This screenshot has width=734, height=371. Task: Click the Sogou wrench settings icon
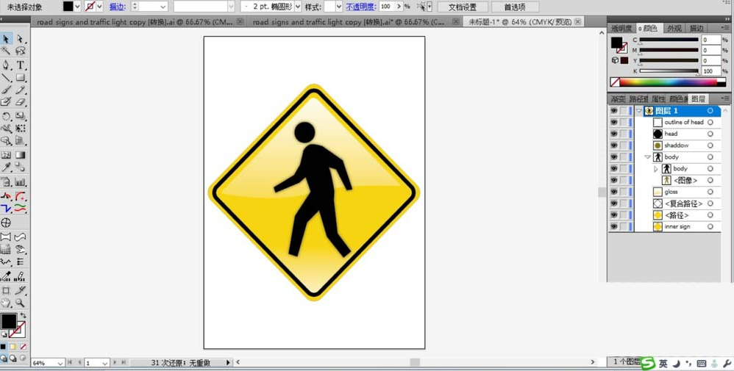tap(727, 364)
